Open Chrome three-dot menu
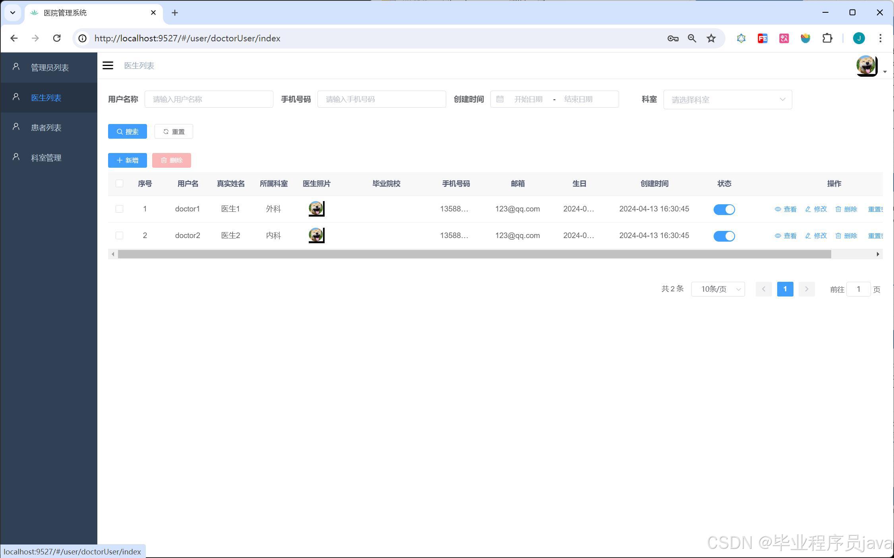894x558 pixels. click(x=880, y=38)
